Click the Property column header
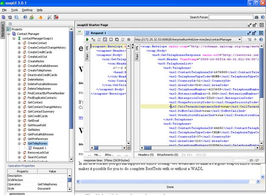The image size is (266, 195). point(22,171)
